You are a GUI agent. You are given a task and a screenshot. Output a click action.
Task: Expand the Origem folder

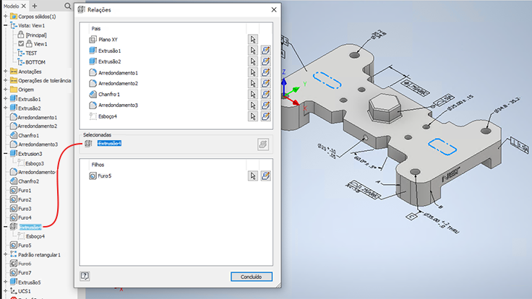pyautogui.click(x=6, y=90)
